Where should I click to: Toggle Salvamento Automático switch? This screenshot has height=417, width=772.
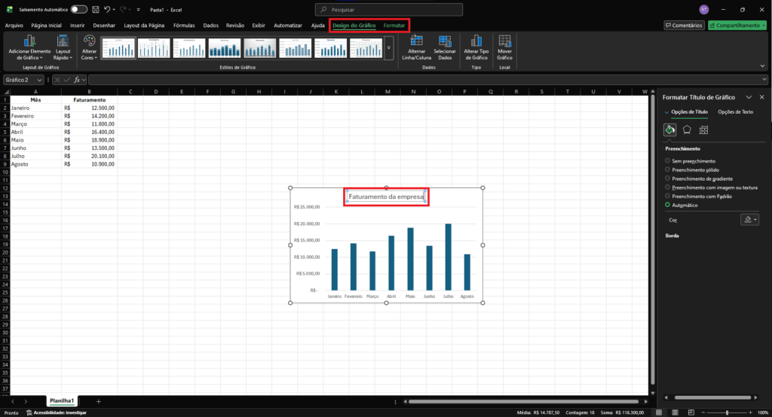point(78,9)
